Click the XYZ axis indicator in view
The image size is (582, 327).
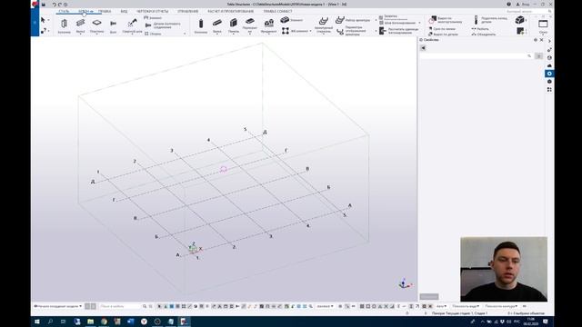405,284
